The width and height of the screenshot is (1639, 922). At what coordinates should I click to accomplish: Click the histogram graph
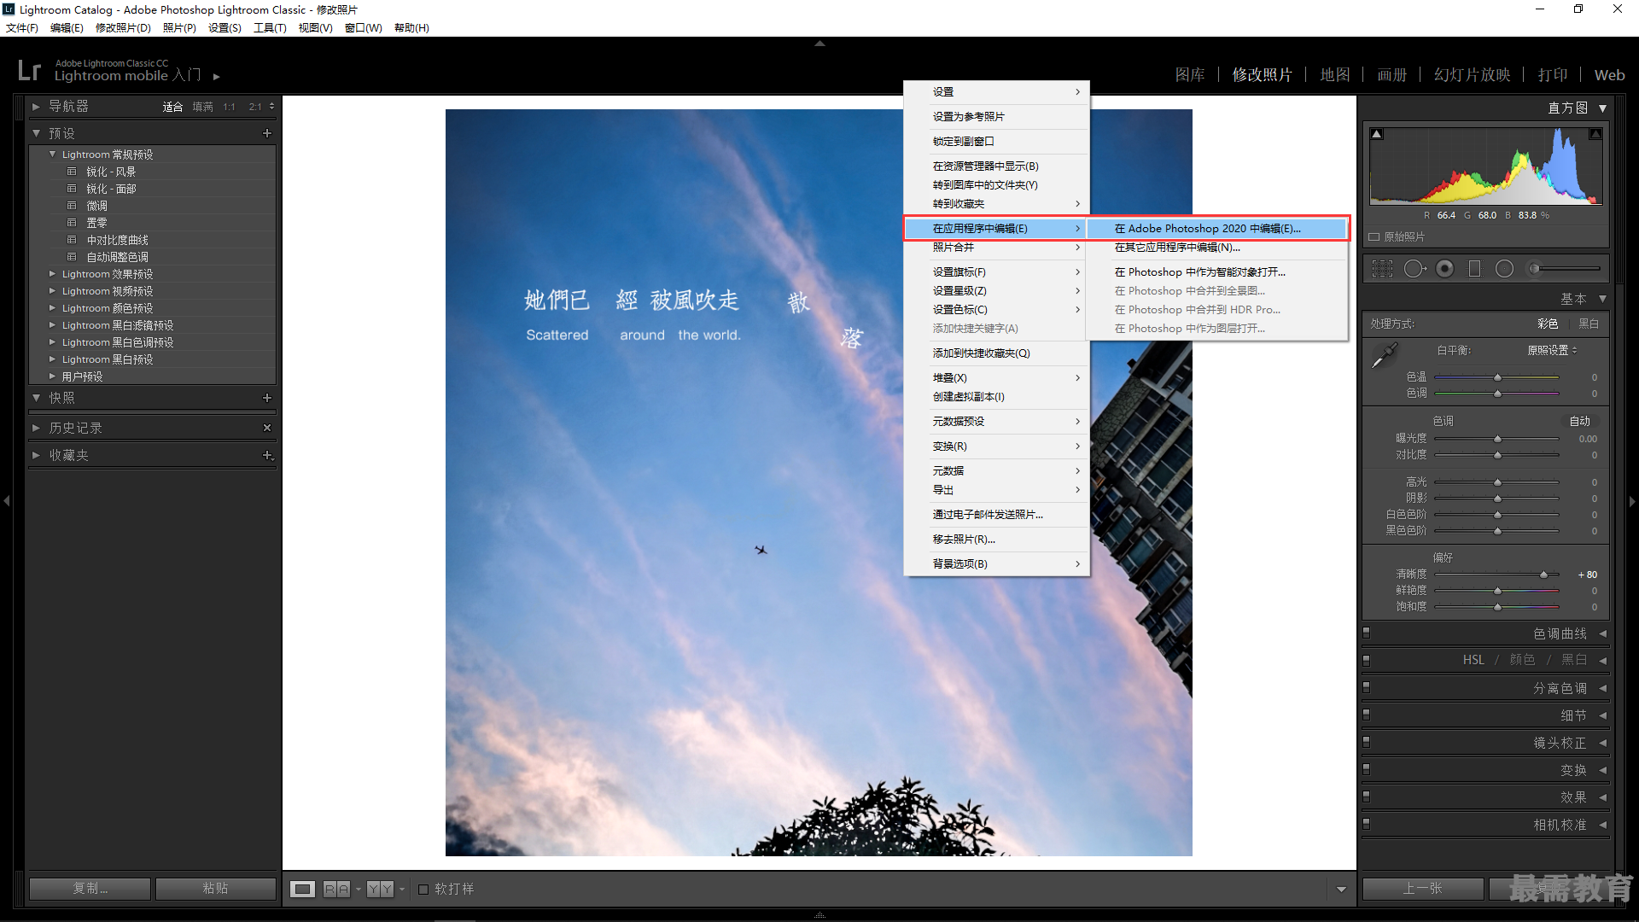pyautogui.click(x=1485, y=166)
